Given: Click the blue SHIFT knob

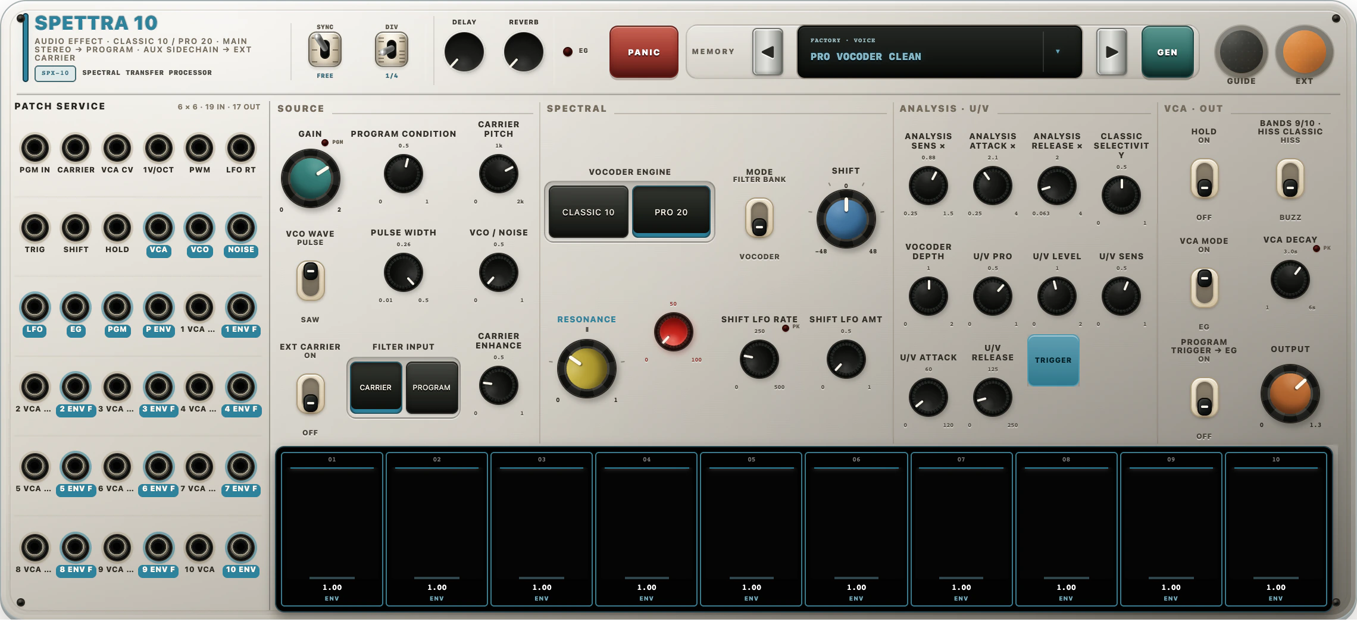Looking at the screenshot, I should [x=846, y=219].
